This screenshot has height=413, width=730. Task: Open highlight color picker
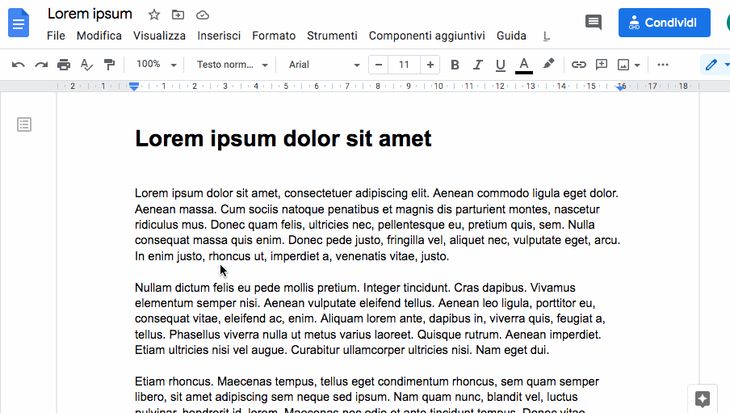[548, 64]
